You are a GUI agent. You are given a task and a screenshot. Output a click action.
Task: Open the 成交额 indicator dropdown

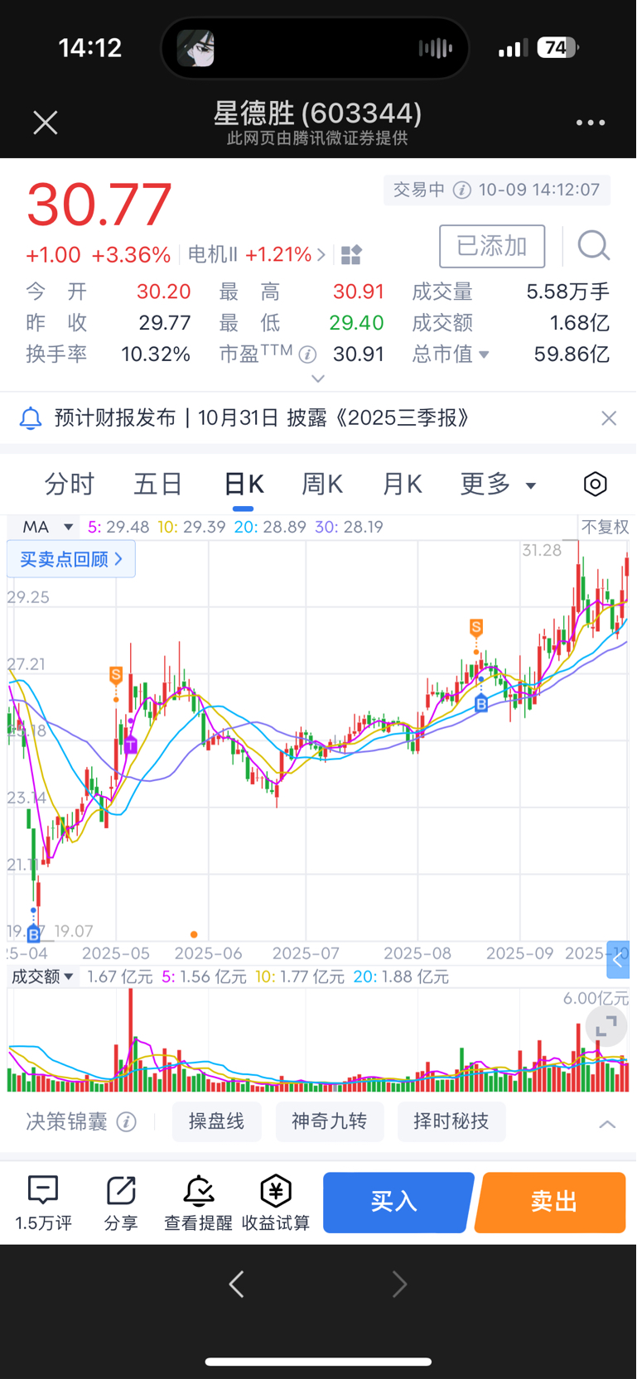coord(41,977)
